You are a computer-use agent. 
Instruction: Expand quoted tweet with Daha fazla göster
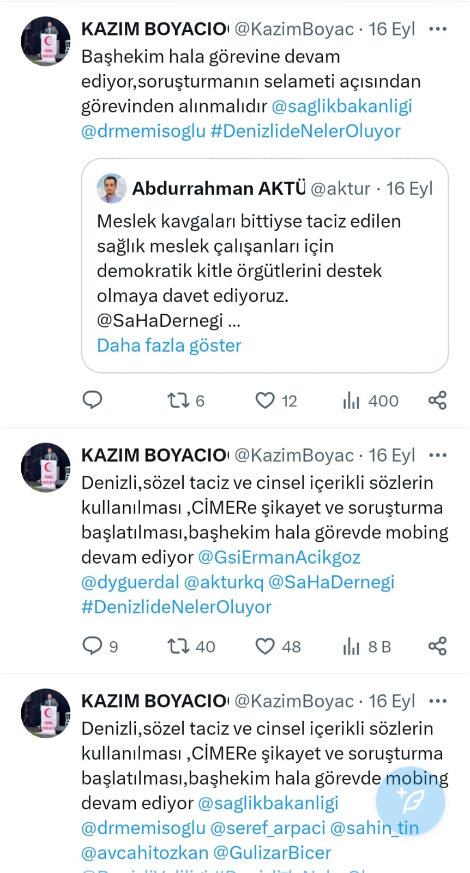(x=169, y=345)
